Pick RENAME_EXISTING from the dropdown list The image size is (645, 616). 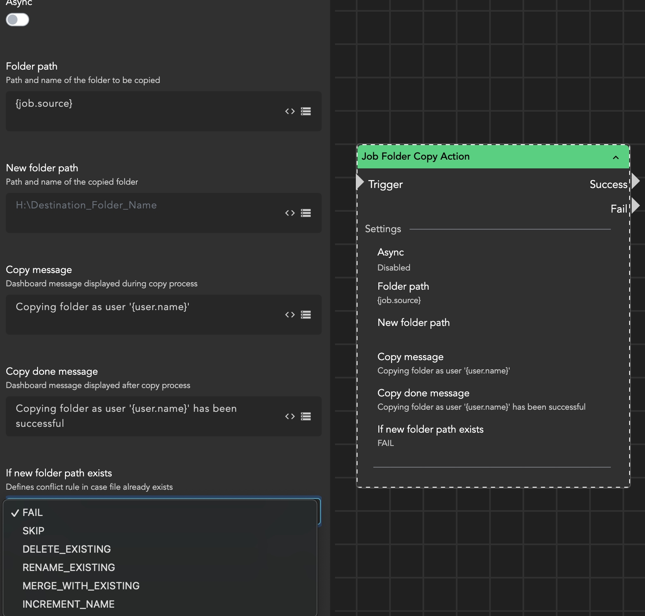69,568
